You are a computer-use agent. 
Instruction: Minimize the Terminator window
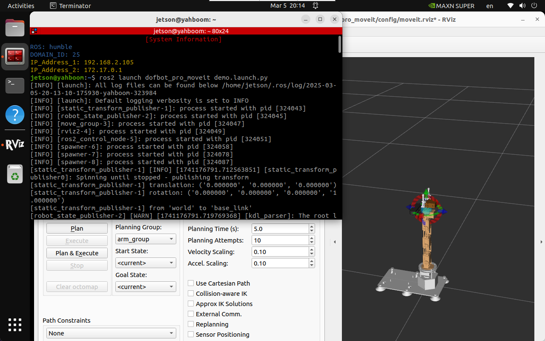click(306, 20)
